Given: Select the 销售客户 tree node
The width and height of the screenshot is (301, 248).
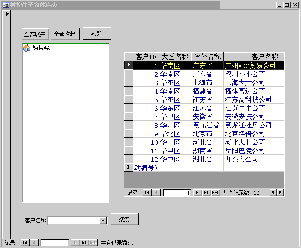Looking at the screenshot, I should 43,48.
